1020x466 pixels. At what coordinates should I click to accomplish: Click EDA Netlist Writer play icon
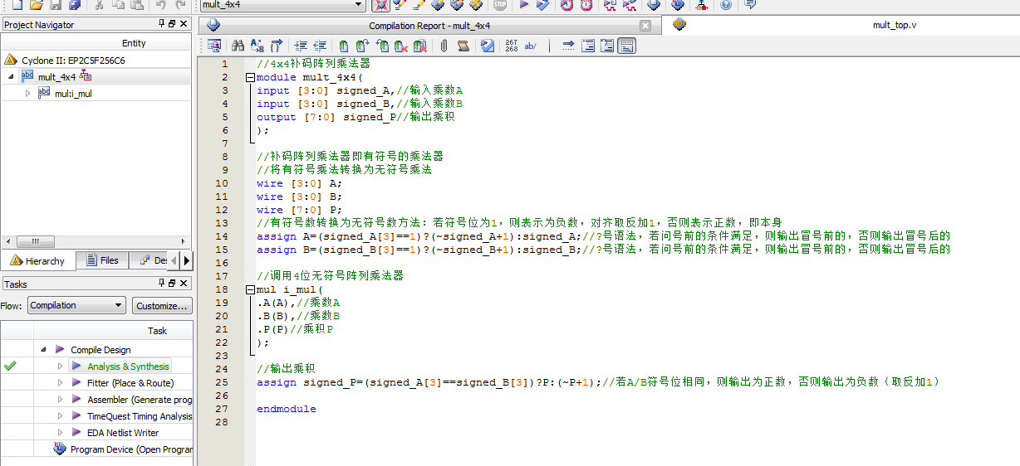(x=76, y=433)
